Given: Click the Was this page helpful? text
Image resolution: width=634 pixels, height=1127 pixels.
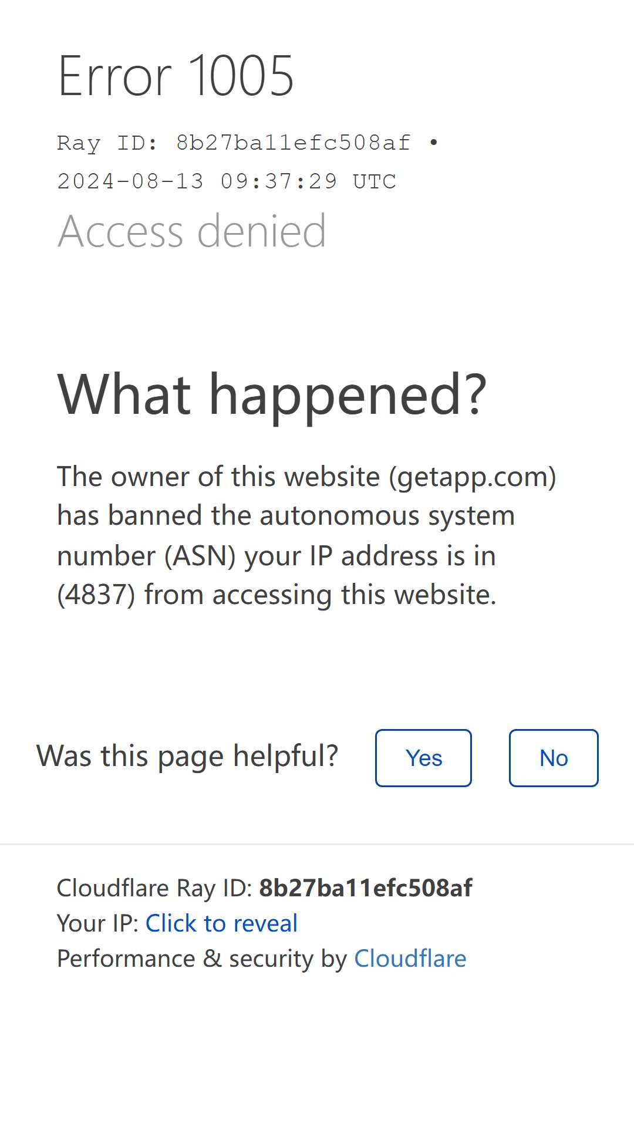Looking at the screenshot, I should [187, 756].
